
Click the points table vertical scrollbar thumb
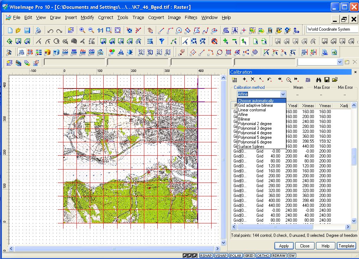coord(354,156)
